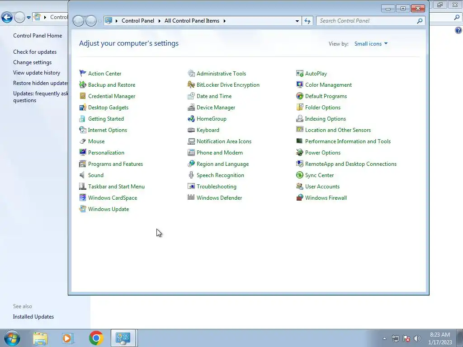Open Notification Area Icons link
This screenshot has height=347, width=463.
[224, 141]
